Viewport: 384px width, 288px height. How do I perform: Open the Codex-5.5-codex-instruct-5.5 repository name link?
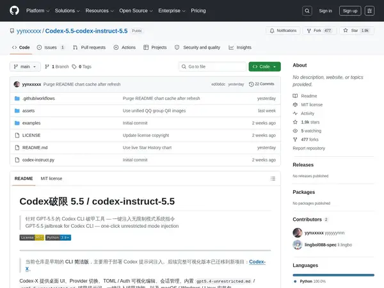click(x=86, y=31)
